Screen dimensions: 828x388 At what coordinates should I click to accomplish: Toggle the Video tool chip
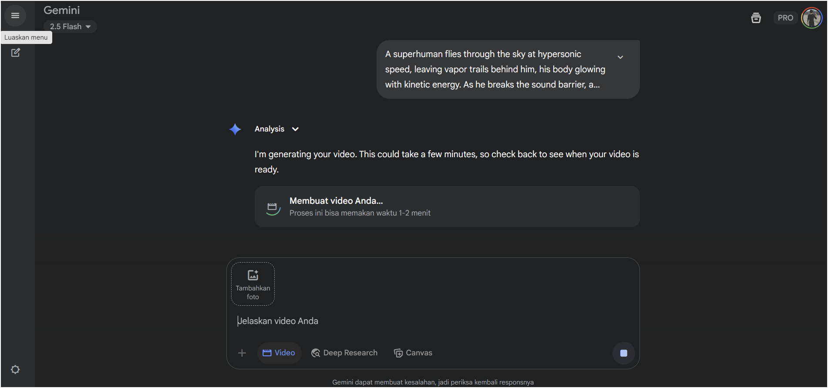click(x=279, y=353)
